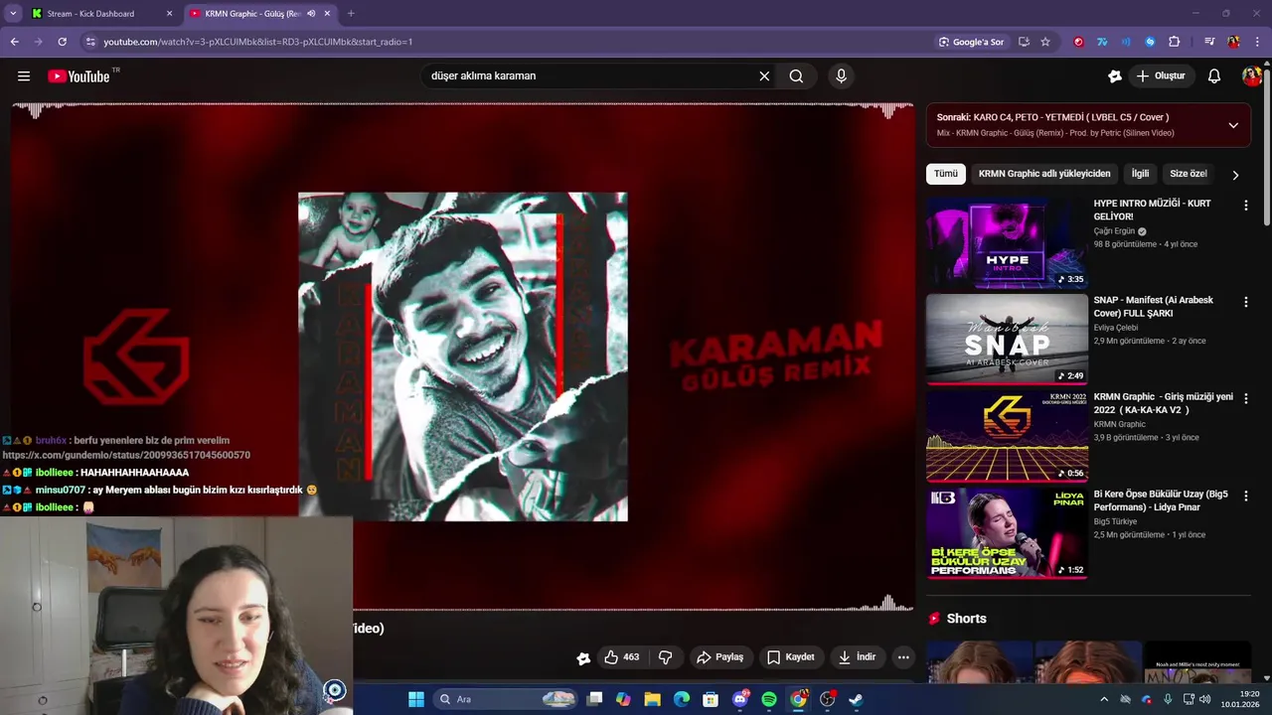The image size is (1272, 715).
Task: Bookmark this page with the star
Action: pyautogui.click(x=1045, y=42)
